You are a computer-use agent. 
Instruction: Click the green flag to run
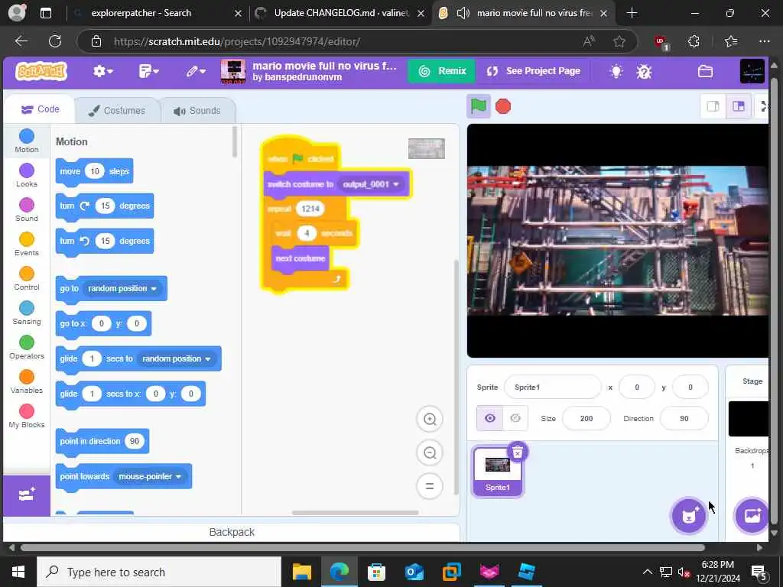[479, 105]
